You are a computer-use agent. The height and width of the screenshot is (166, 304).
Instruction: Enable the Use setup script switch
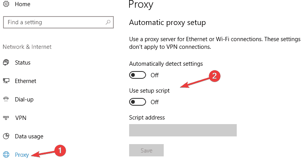click(138, 102)
